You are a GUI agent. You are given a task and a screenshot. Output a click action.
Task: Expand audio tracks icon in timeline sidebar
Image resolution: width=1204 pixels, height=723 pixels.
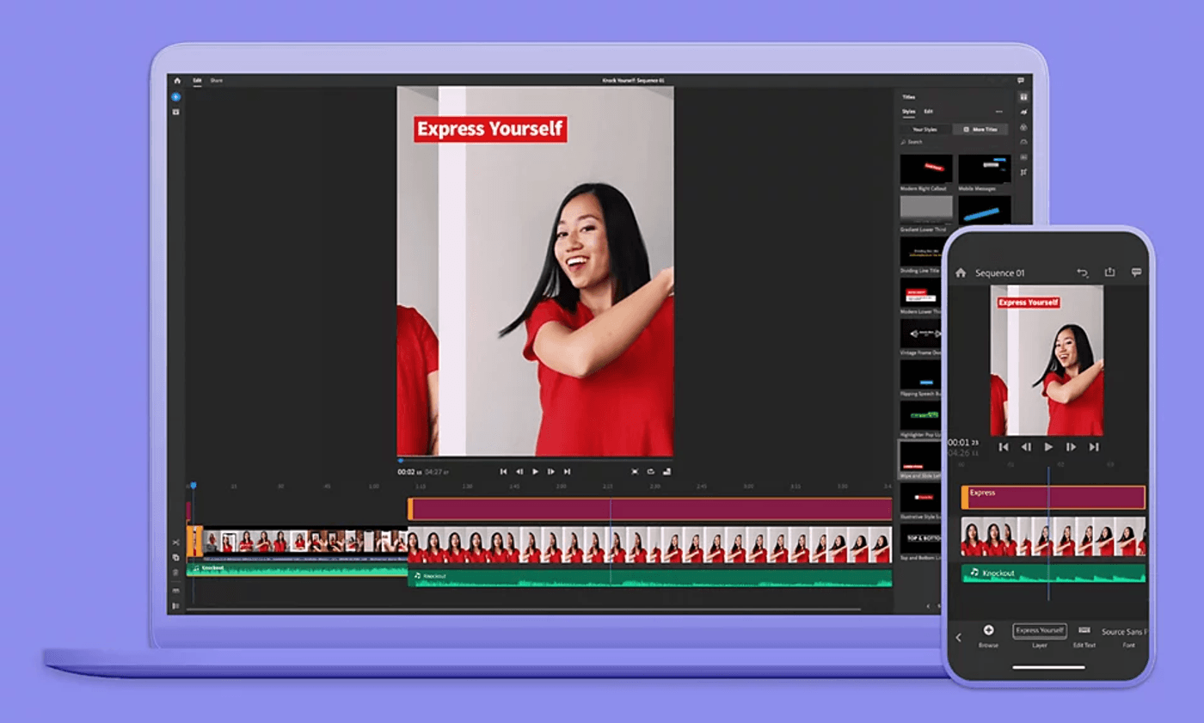(175, 591)
